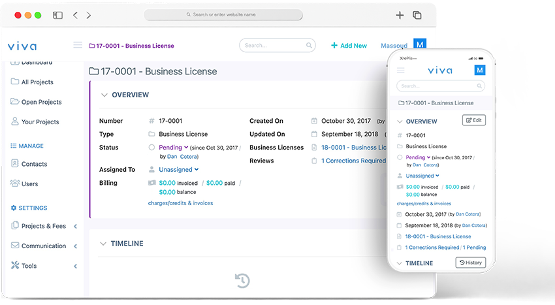Open Contacts in sidebar
The height and width of the screenshot is (305, 555).
click(34, 164)
